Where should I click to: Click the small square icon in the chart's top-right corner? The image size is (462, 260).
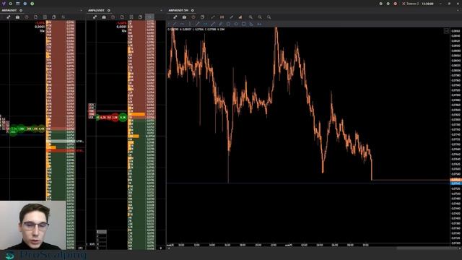446,31
